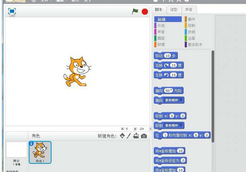Click x value field in 移到 x: y: block
246x172 pixels.
(172, 116)
